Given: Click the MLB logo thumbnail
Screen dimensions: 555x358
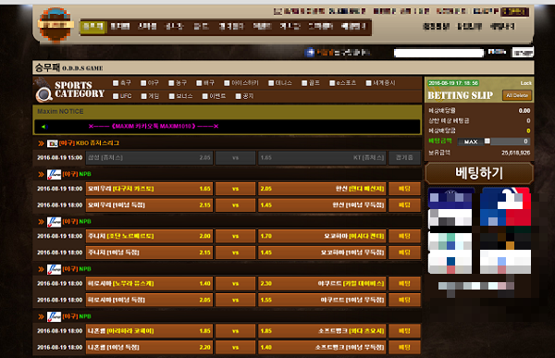Looking at the screenshot, I should click(x=505, y=207).
